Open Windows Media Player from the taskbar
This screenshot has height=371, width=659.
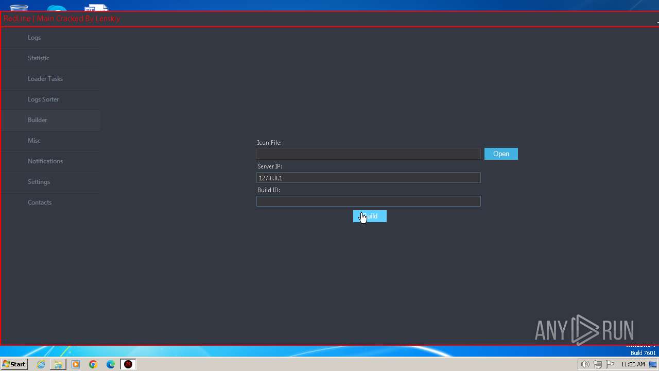click(76, 364)
